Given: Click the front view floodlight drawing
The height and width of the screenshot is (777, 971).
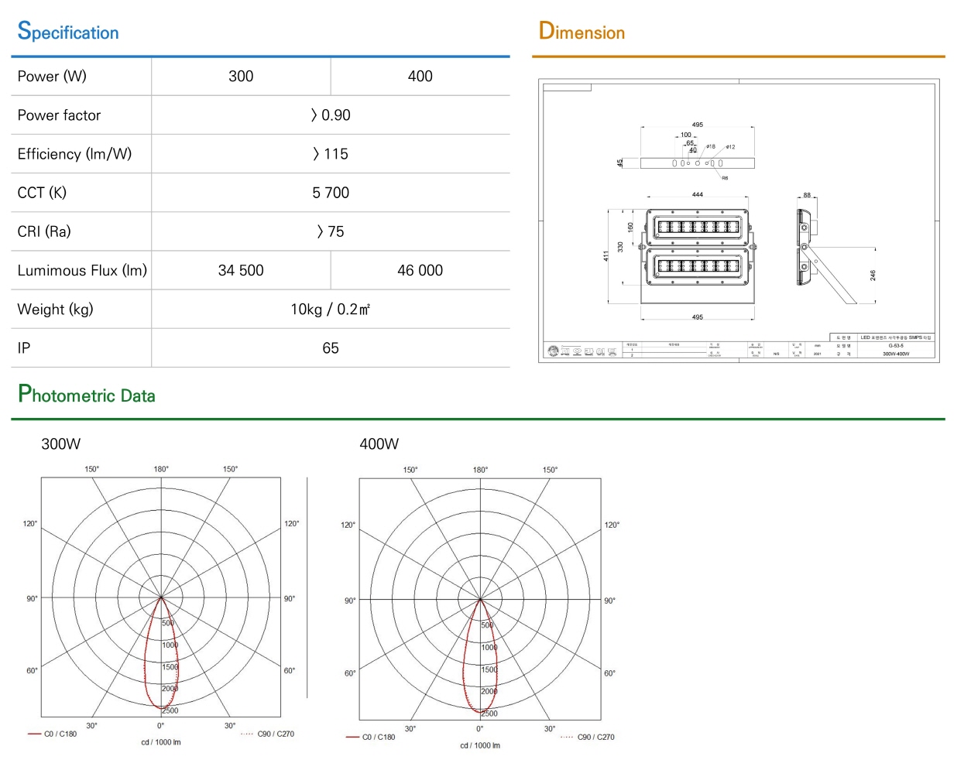Looking at the screenshot, I should pyautogui.click(x=698, y=256).
